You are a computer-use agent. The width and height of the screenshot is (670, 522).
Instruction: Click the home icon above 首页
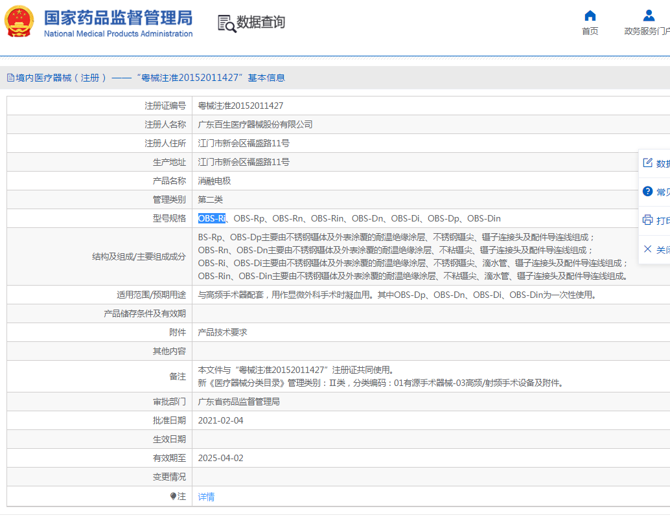point(590,16)
